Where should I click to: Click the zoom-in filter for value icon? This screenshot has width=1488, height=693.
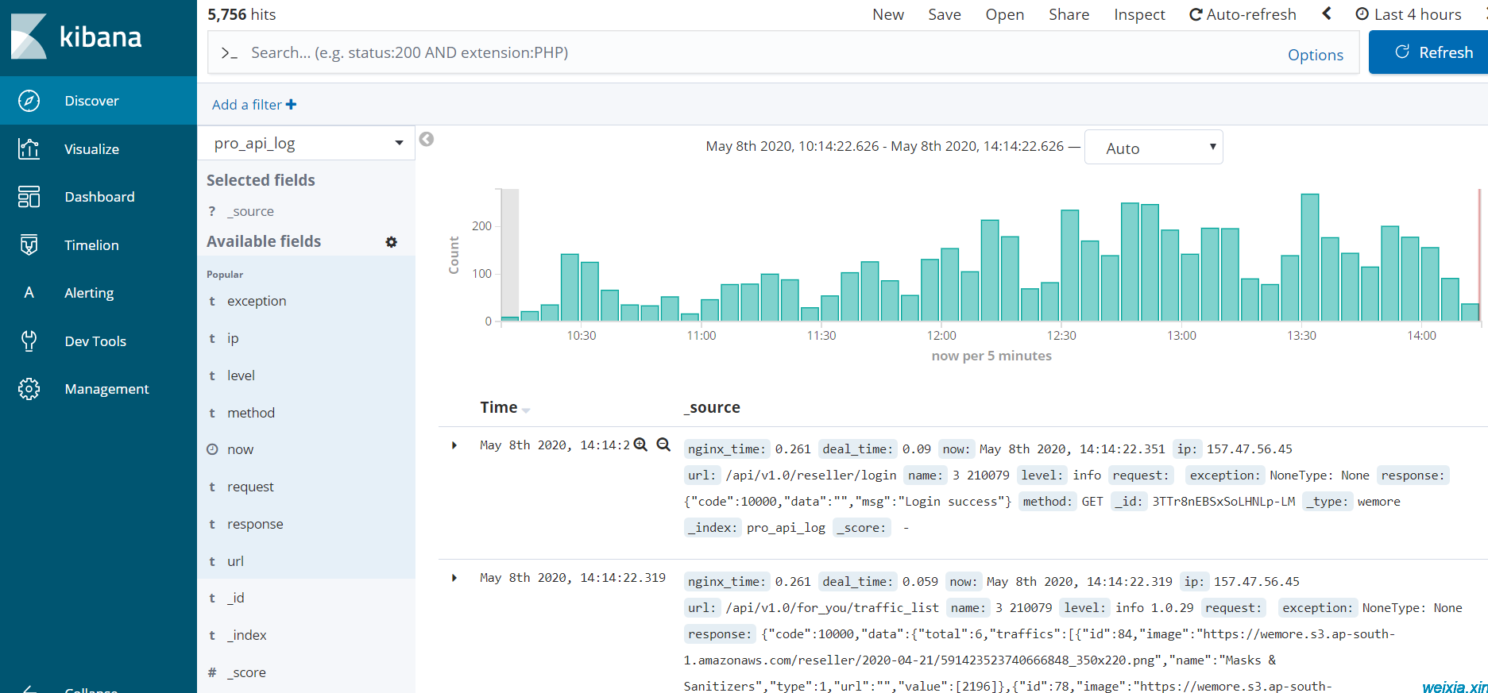[x=640, y=445]
